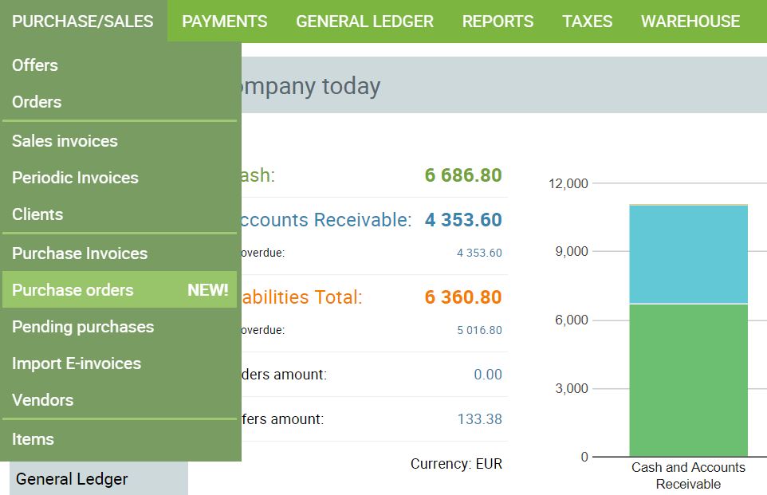Select Orders from the dropdown menu

pos(37,102)
